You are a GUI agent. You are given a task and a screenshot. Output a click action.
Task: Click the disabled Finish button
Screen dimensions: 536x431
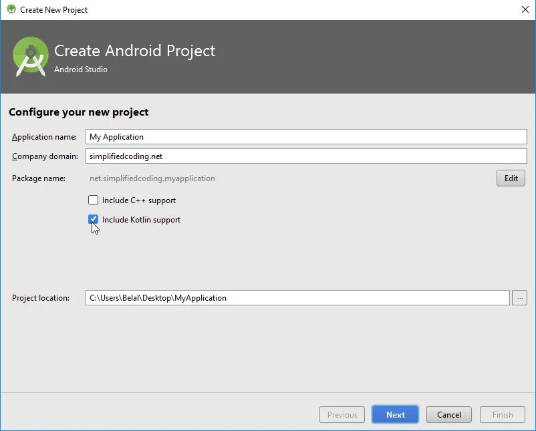(503, 414)
